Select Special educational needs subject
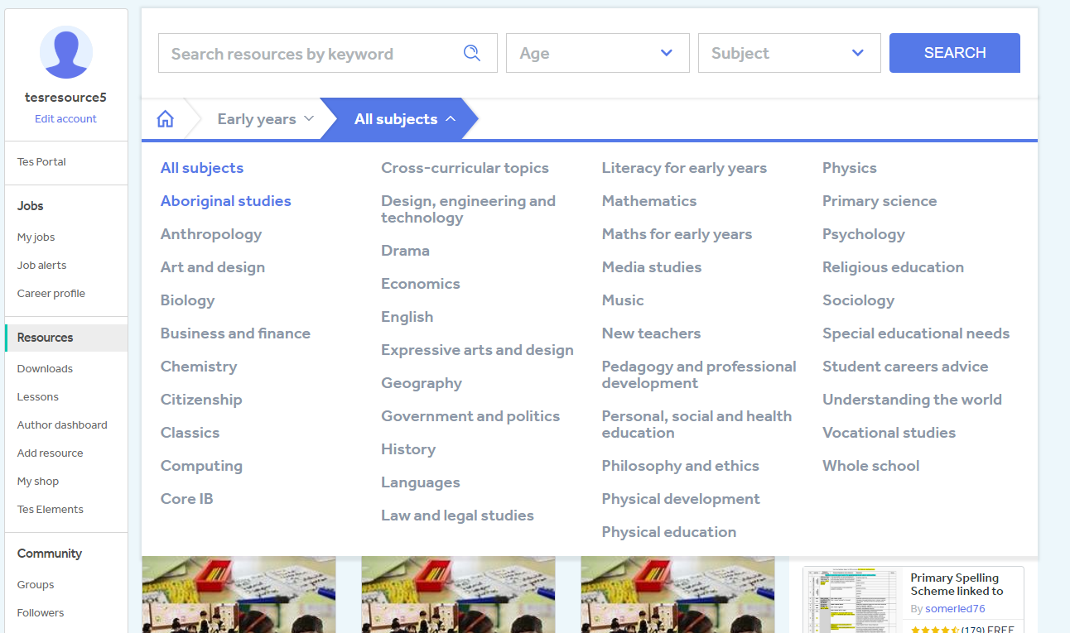The height and width of the screenshot is (633, 1070). (916, 333)
